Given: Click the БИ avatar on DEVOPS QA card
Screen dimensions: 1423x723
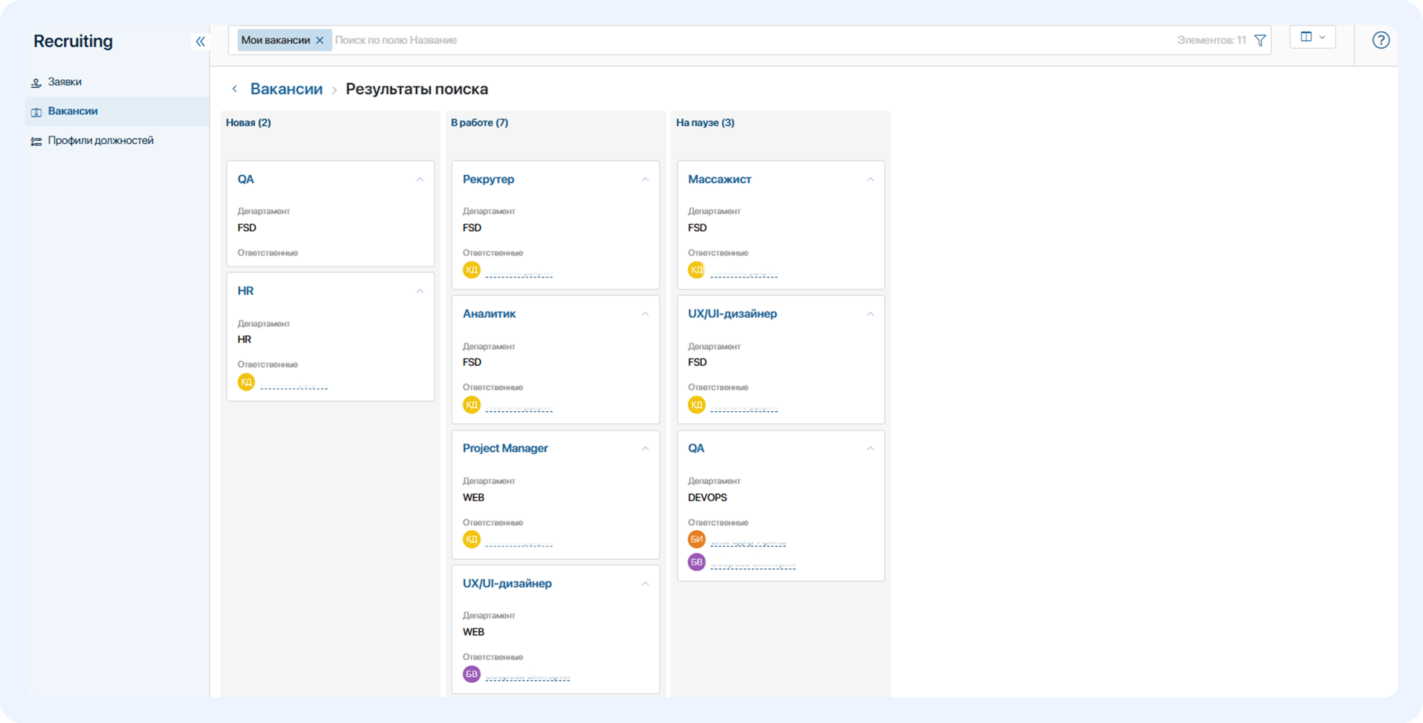Looking at the screenshot, I should [x=696, y=539].
